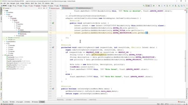Switch to the middle editor tab
188x105 pixels.
pyautogui.click(x=69, y=8)
